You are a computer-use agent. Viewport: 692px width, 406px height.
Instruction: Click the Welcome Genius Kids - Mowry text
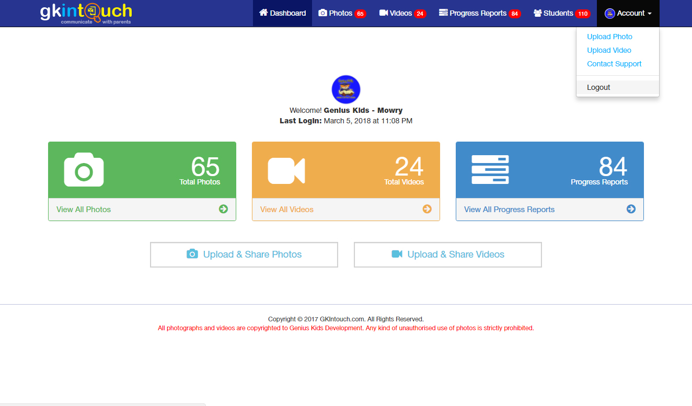click(x=346, y=110)
